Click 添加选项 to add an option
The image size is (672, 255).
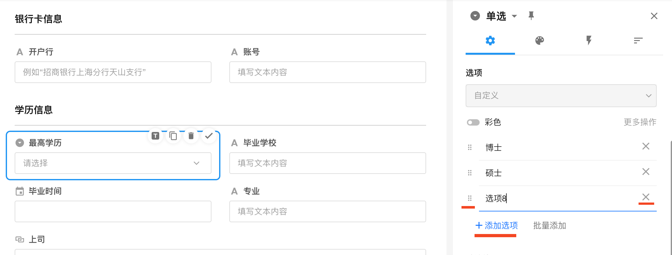pos(497,226)
